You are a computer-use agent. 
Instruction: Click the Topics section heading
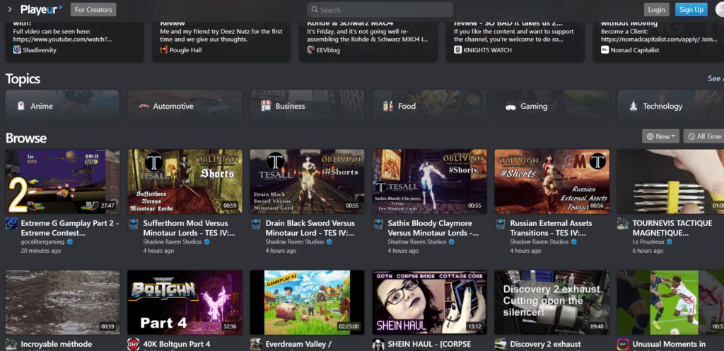pos(23,79)
